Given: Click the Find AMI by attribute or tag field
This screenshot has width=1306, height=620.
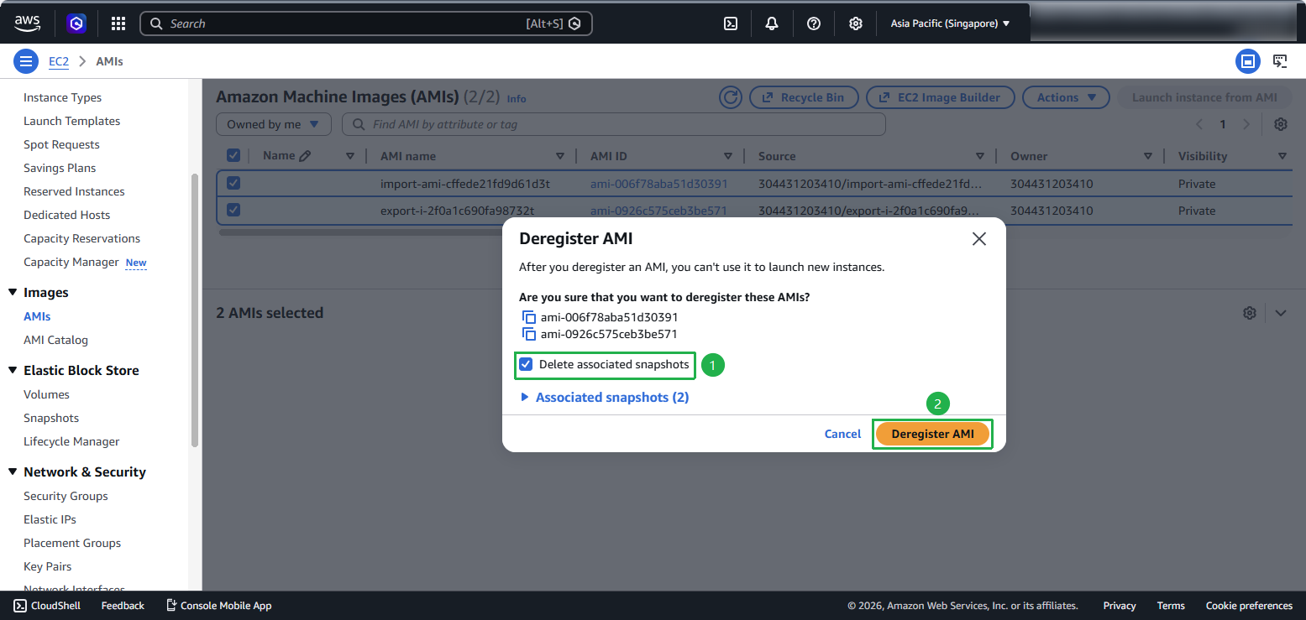Looking at the screenshot, I should click(614, 124).
